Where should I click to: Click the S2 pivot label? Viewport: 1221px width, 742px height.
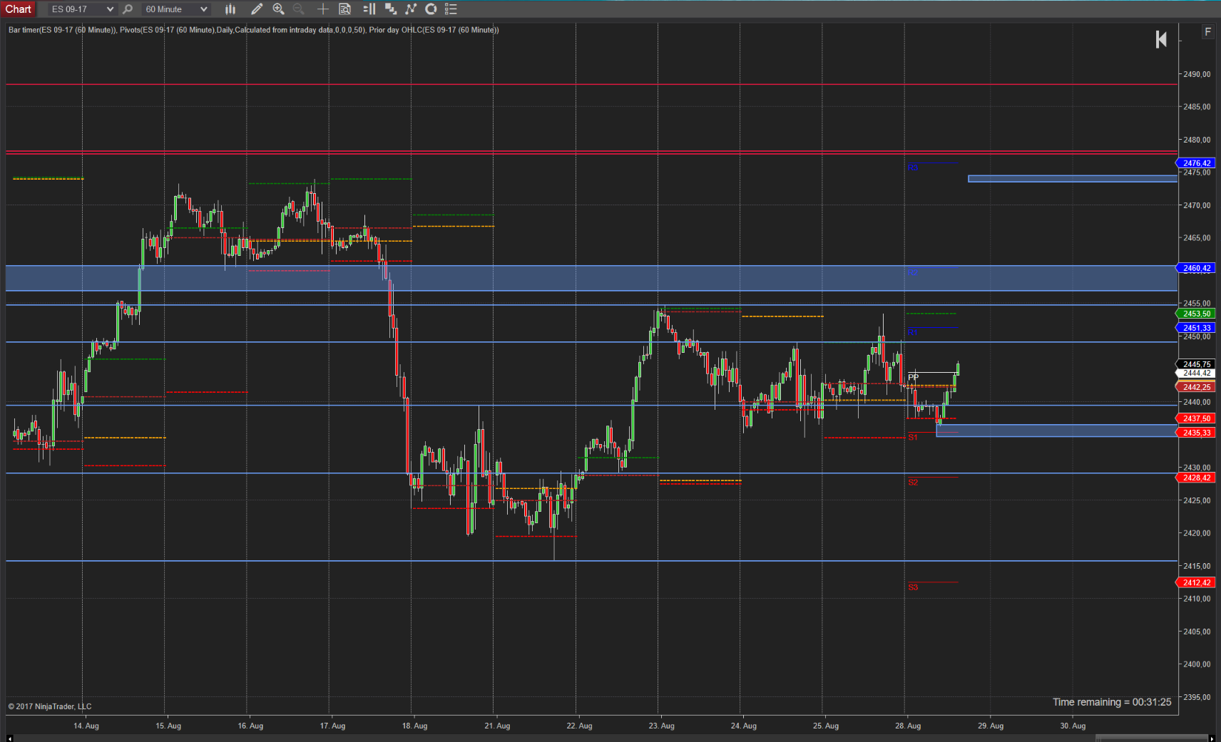[913, 483]
